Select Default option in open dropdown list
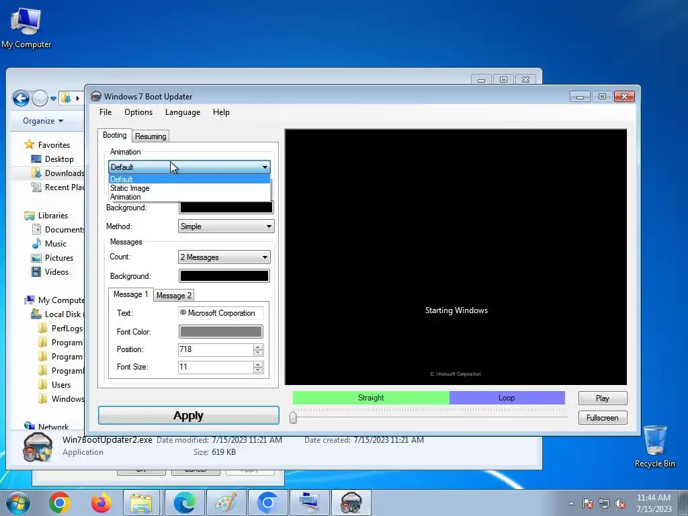The height and width of the screenshot is (516, 688). pyautogui.click(x=189, y=179)
